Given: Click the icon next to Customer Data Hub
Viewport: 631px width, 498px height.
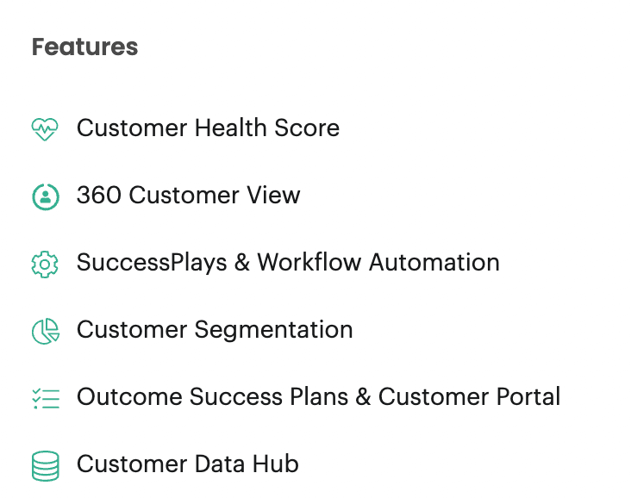Looking at the screenshot, I should pos(46,466).
